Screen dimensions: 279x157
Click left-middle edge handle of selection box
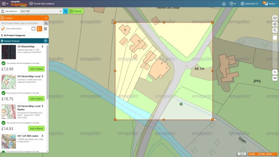115,71
